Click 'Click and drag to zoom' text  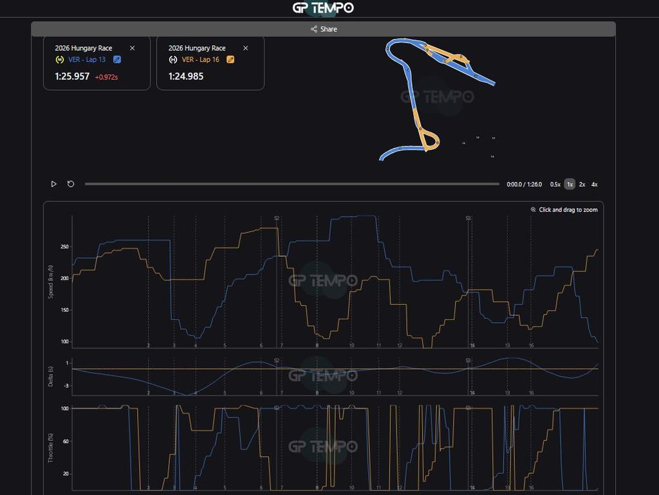coord(568,210)
